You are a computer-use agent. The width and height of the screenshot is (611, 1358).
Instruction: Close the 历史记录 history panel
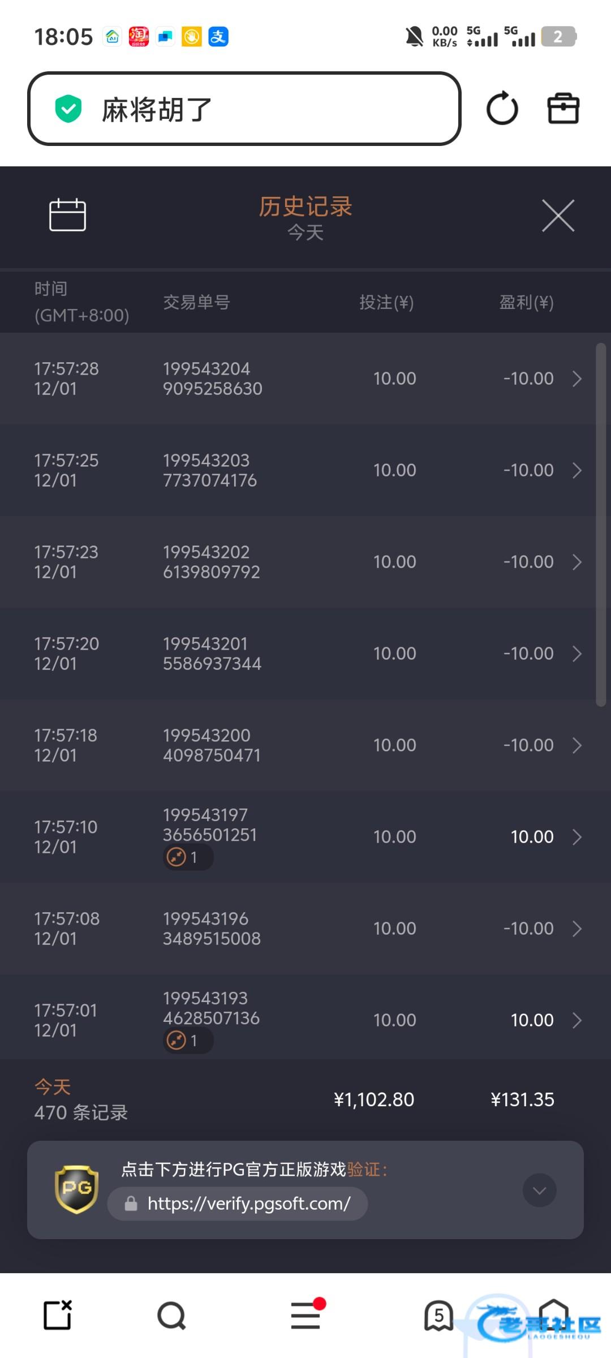point(558,216)
